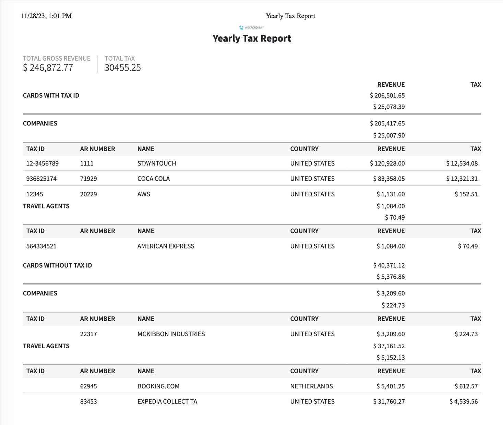This screenshot has width=503, height=425.
Task: Select STAYNTOUCH revenue $ 120,928.00
Action: coord(387,163)
